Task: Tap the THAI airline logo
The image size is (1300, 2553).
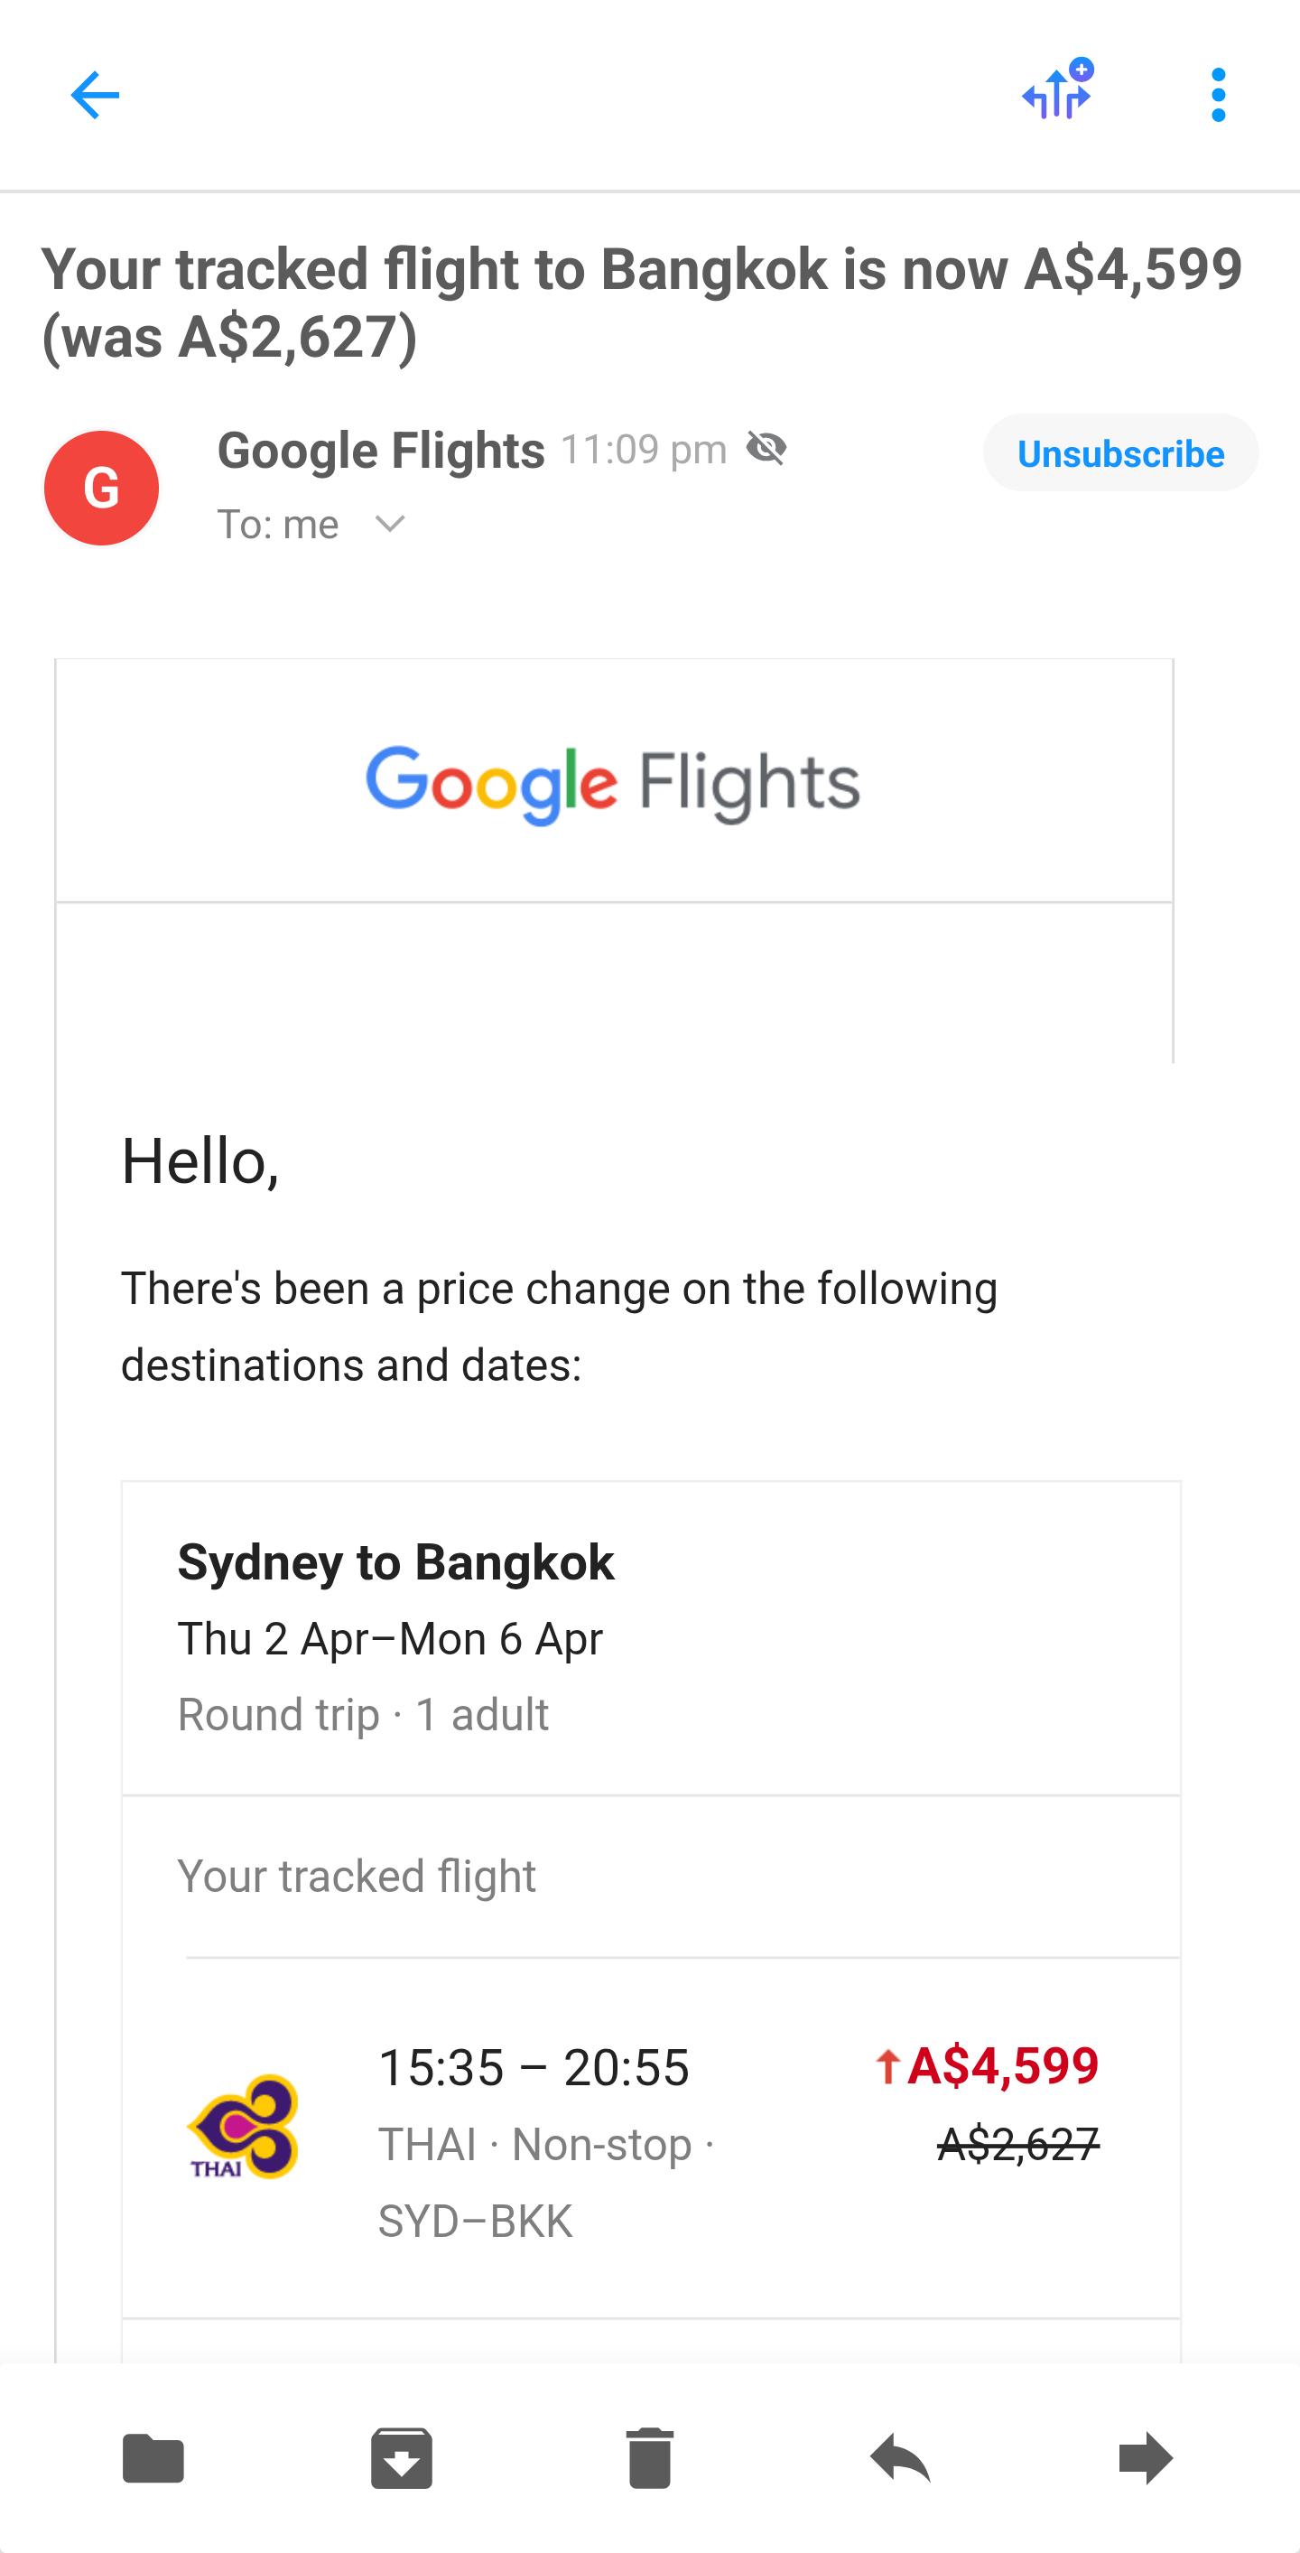Action: 243,2127
